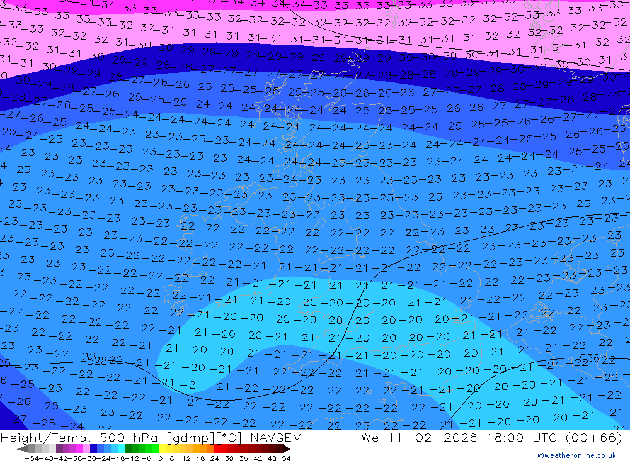Select the yellow legend swatch above 0

click(x=162, y=448)
